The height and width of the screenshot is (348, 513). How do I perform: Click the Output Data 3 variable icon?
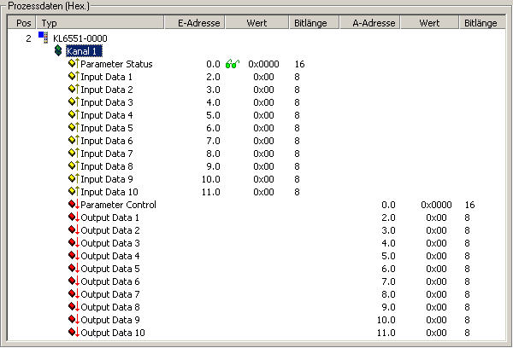click(x=74, y=242)
